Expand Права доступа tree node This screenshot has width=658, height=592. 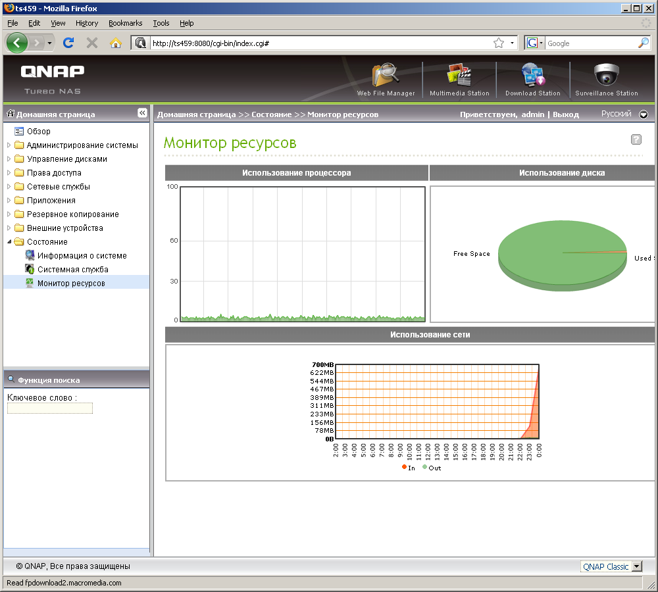9,172
